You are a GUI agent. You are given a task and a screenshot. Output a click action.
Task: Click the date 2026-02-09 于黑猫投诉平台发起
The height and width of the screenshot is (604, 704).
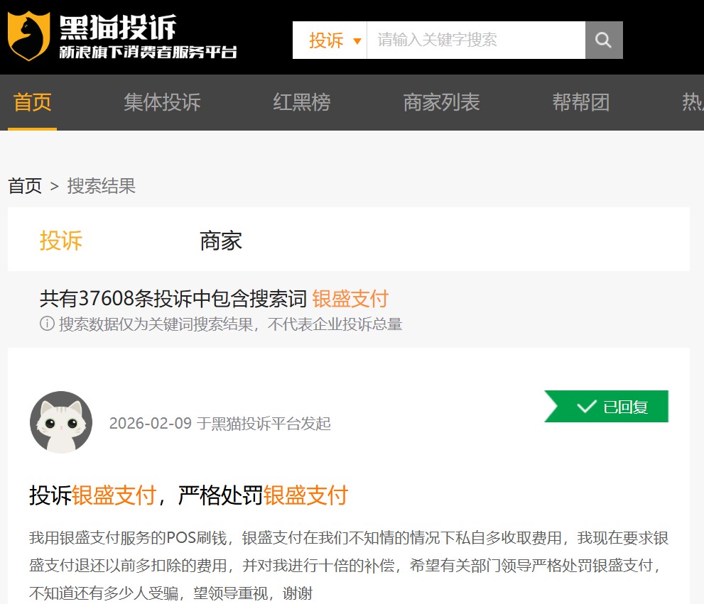pyautogui.click(x=220, y=423)
